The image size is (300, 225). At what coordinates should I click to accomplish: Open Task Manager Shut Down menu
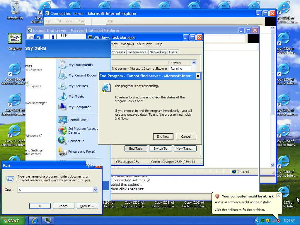[145, 44]
